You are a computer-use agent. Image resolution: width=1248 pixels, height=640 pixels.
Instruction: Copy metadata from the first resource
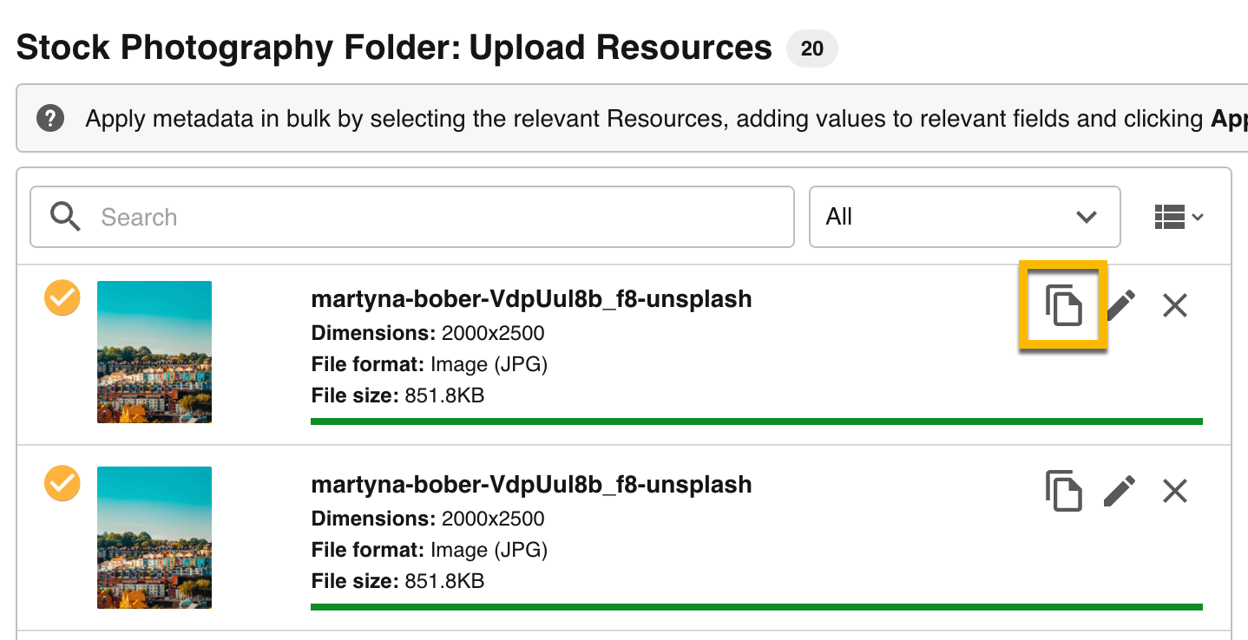pyautogui.click(x=1063, y=305)
